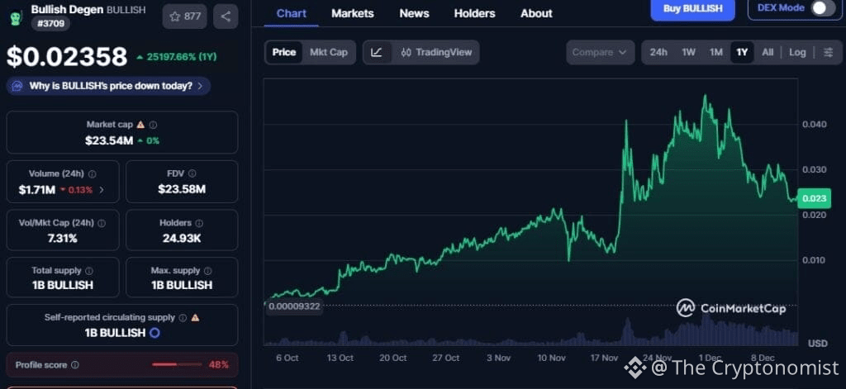Set chart range to 1Y

(x=742, y=52)
